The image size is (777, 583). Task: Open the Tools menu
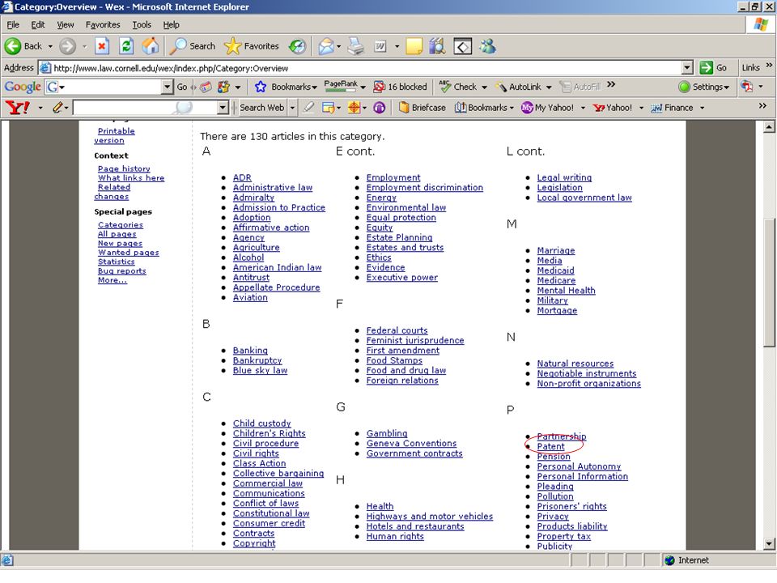(x=142, y=24)
